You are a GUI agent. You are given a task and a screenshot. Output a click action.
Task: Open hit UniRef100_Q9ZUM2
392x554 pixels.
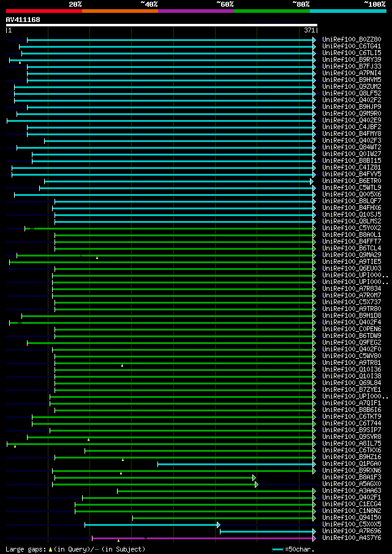[x=352, y=87]
